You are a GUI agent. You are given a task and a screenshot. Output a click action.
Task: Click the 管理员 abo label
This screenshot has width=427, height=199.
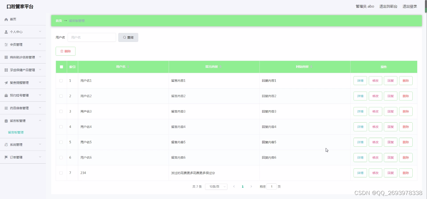point(365,7)
